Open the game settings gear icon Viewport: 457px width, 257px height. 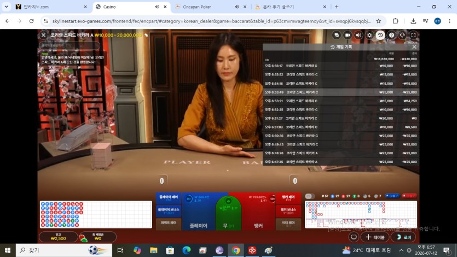pos(369,35)
